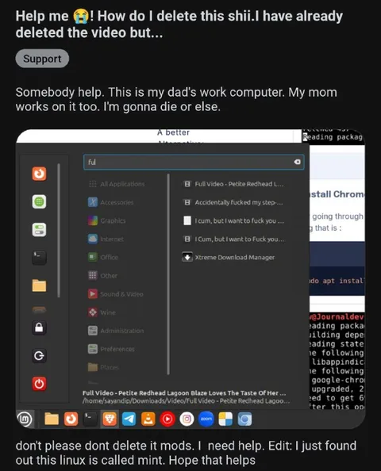The width and height of the screenshot is (381, 471).
Task: Open the Files folder icon in menu sidebar
Action: [40, 285]
